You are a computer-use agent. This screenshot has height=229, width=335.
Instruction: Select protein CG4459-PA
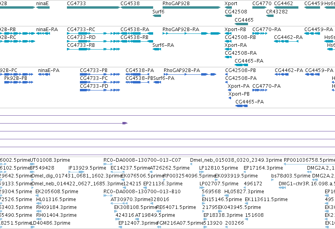tap(312, 74)
